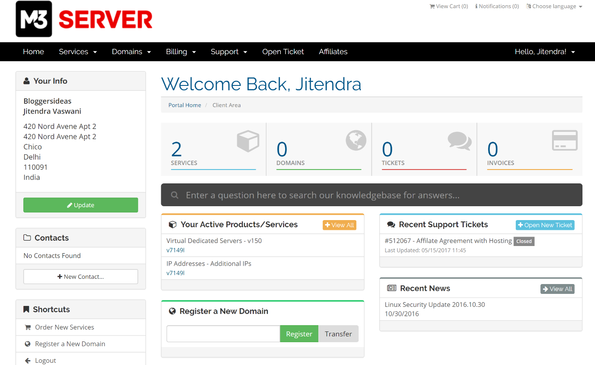The height and width of the screenshot is (365, 595).
Task: Click the Services box icon
Action: [x=248, y=140]
